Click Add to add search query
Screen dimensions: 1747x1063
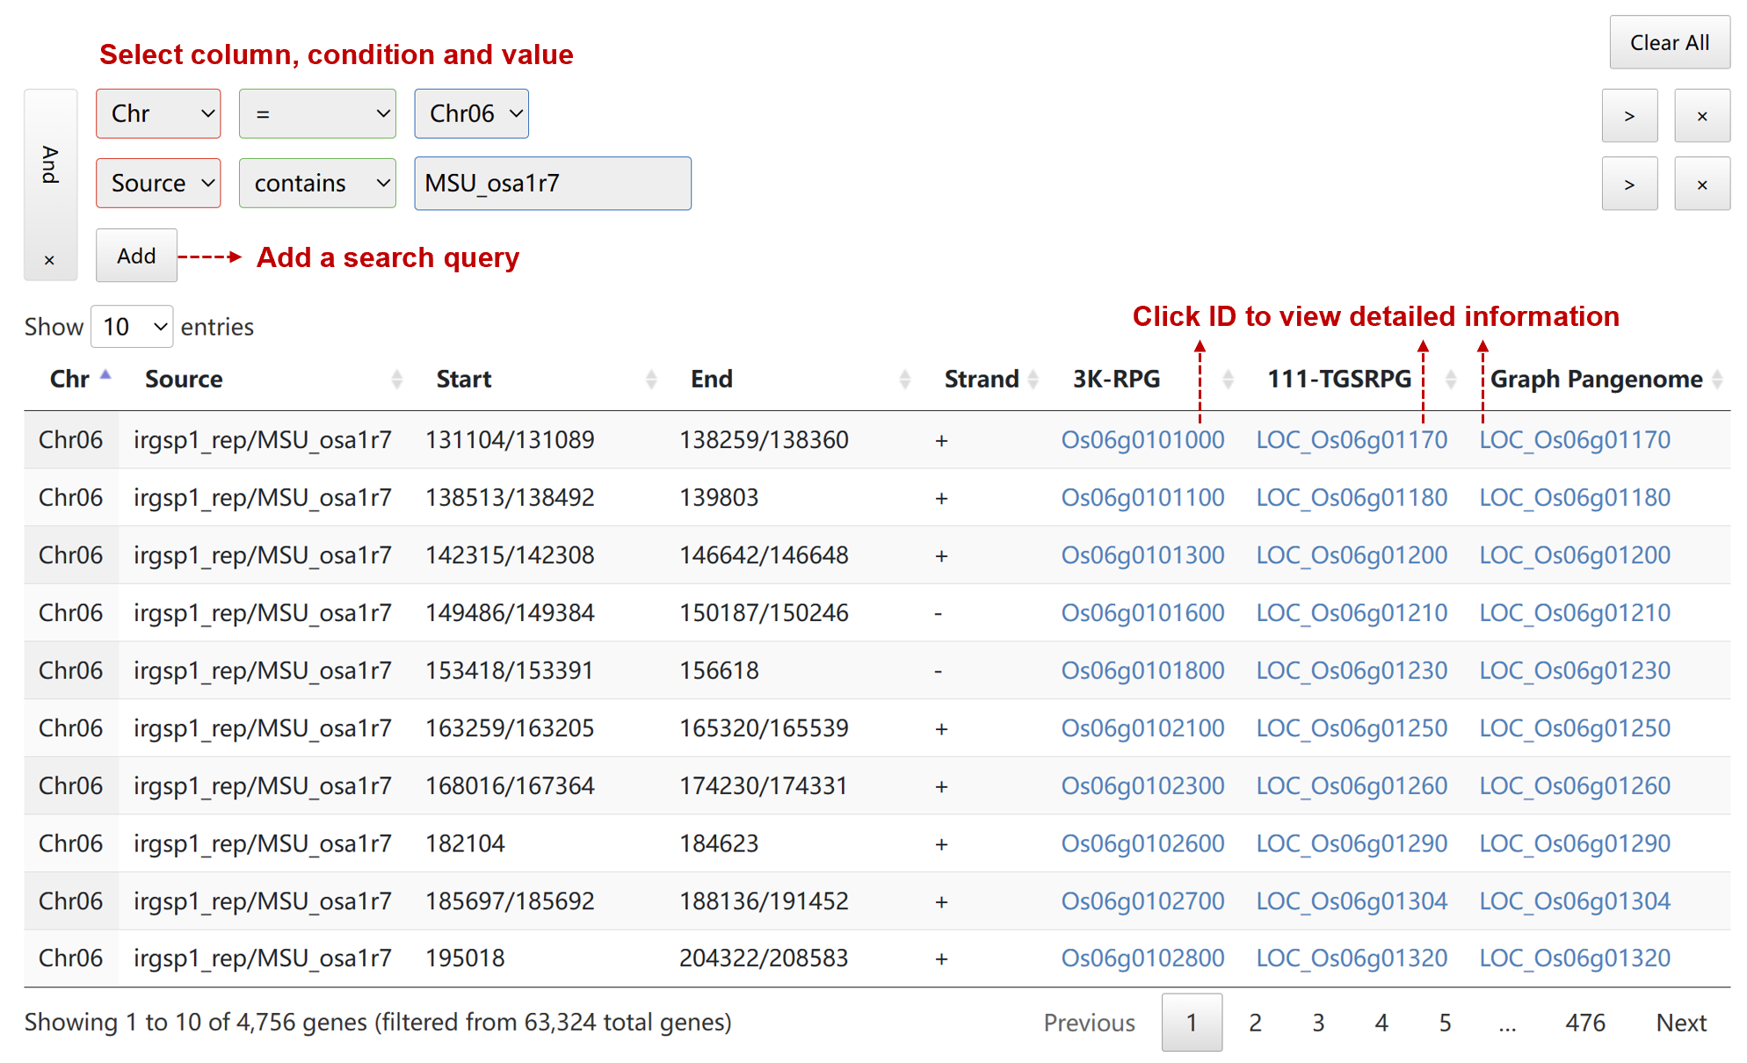tap(136, 256)
